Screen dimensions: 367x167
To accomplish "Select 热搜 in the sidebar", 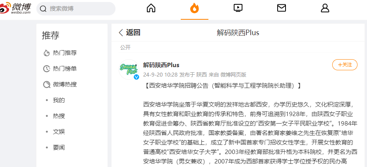I will click(59, 116).
